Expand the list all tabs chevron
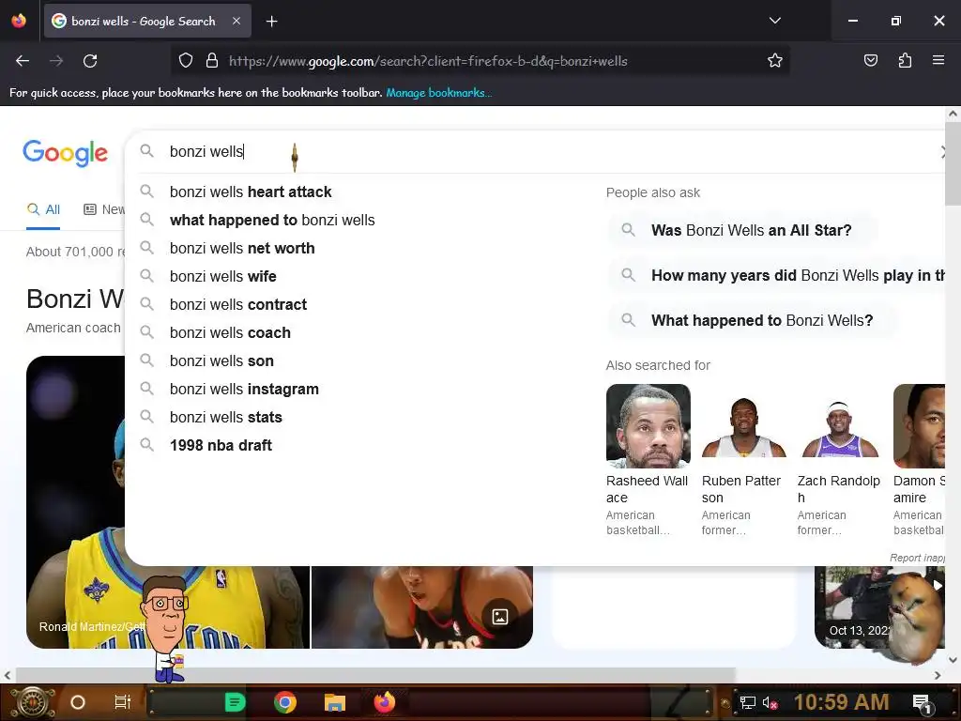 pos(774,21)
